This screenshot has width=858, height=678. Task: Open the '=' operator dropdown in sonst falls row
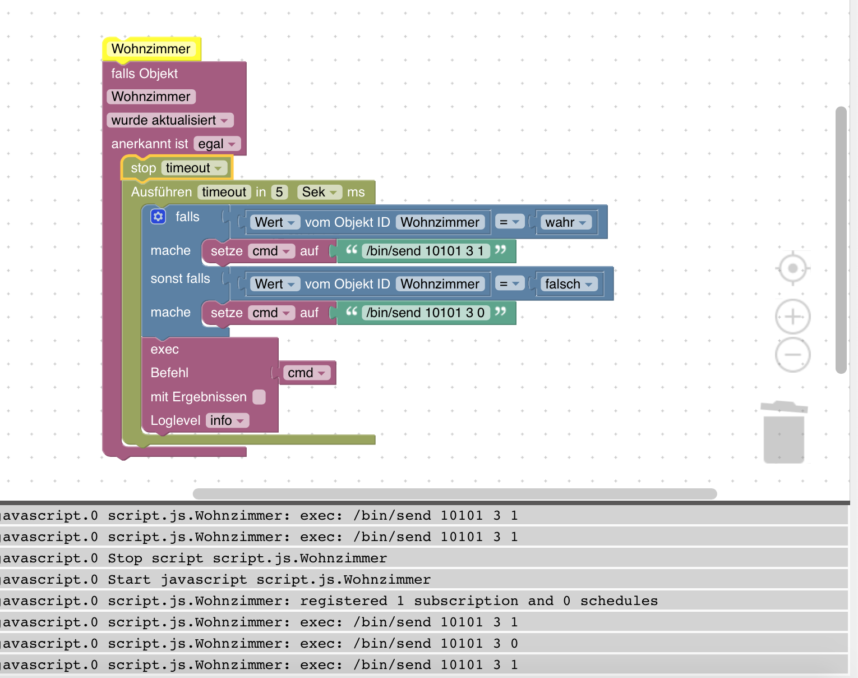510,284
